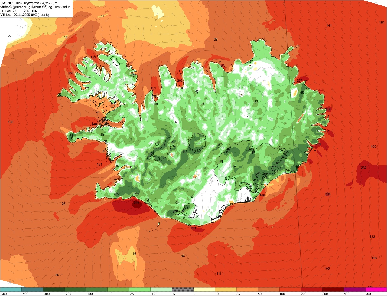This screenshot has width=387, height=296.
Task: Pick the red 100 to 200 legend swatch
Action: [x=290, y=289]
